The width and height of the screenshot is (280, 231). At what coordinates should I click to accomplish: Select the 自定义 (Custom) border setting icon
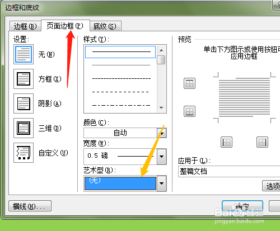click(24, 153)
